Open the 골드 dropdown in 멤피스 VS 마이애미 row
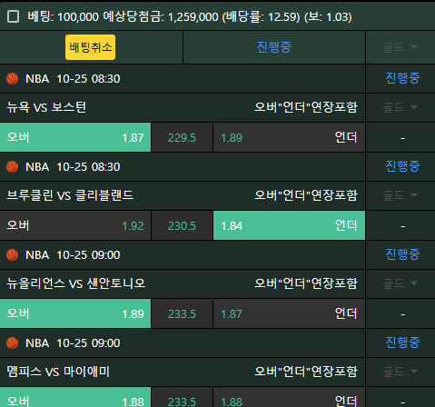435x407 pixels. (400, 372)
